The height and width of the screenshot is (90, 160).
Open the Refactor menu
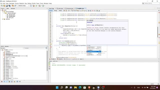[22, 3]
